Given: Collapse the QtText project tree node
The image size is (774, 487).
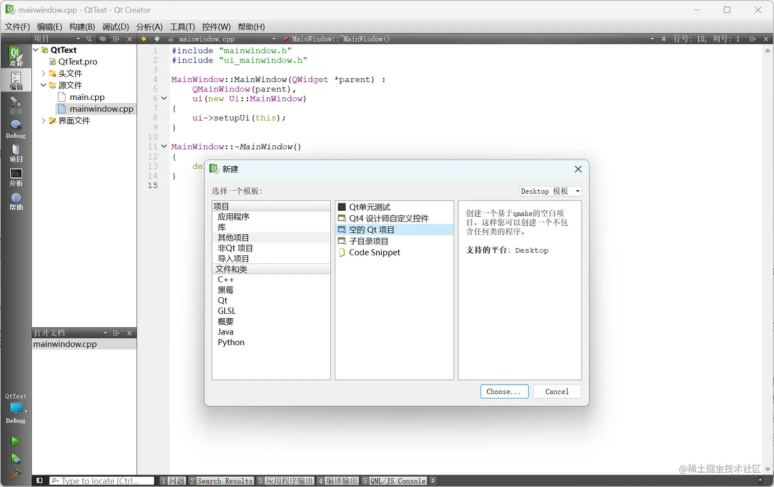Looking at the screenshot, I should [36, 50].
